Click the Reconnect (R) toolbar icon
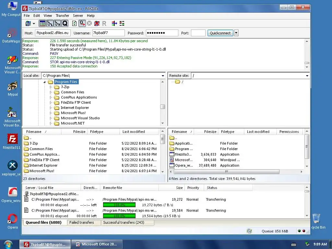332x249 pixels. click(104, 23)
